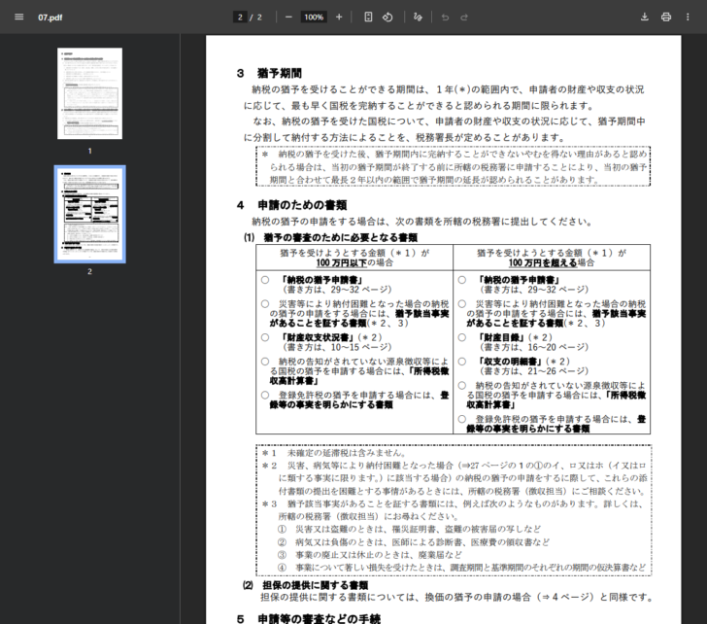Open the more actions three-dot menu
Screen dimensions: 707x624
[x=688, y=17]
